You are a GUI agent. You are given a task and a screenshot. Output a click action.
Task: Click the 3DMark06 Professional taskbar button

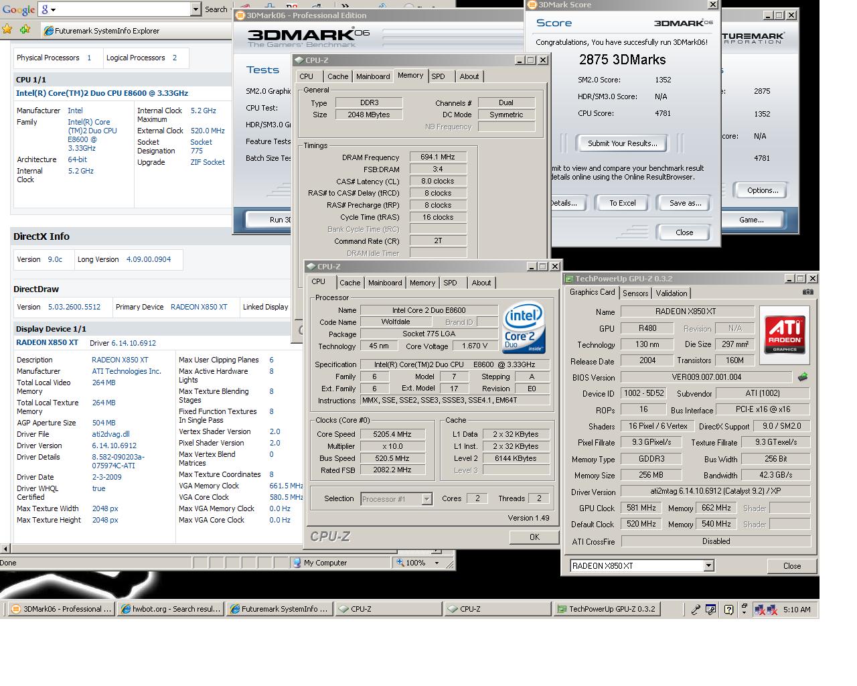(x=61, y=609)
